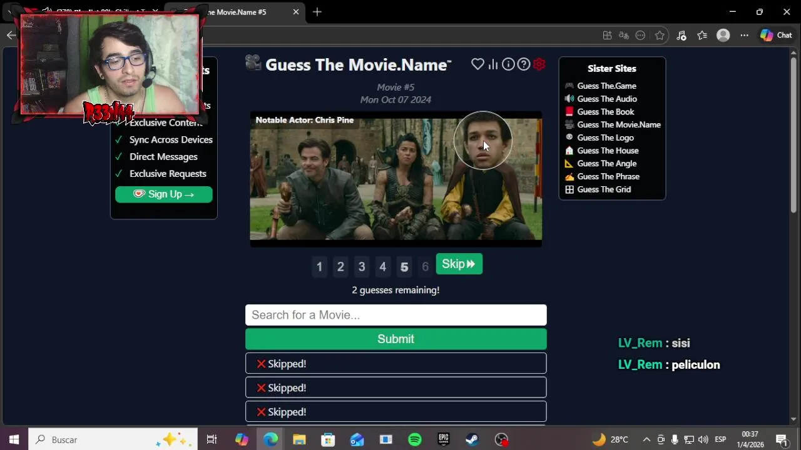801x450 pixels.
Task: Open Microsoft Store from the taskbar
Action: pos(328,440)
